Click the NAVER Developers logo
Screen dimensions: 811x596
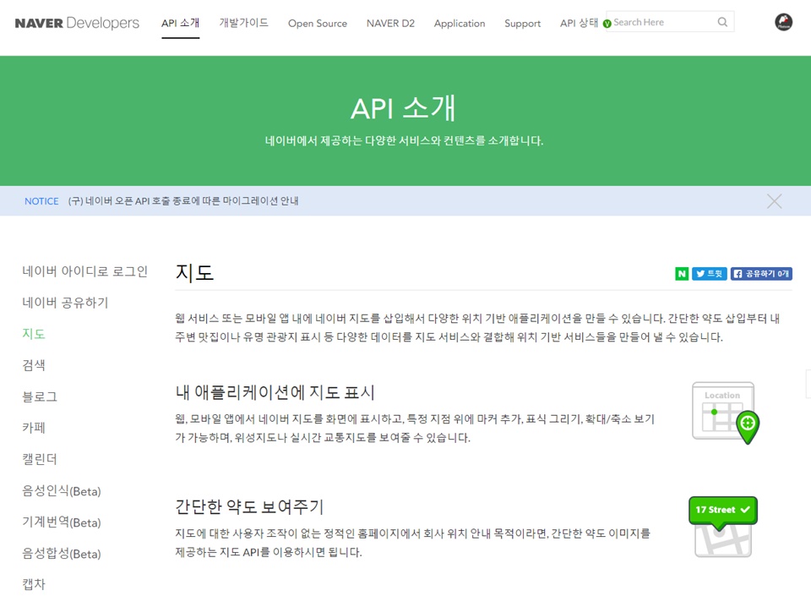click(x=77, y=23)
